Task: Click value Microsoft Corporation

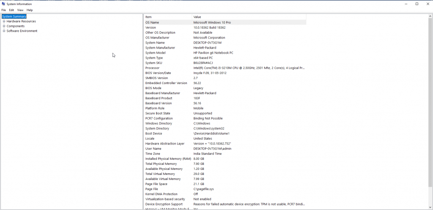Action: pos(209,38)
